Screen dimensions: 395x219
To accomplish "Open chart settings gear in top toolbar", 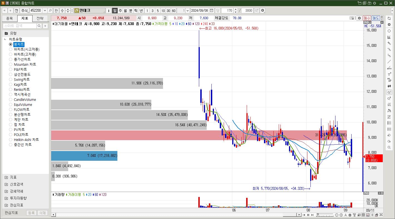I will [263, 11].
